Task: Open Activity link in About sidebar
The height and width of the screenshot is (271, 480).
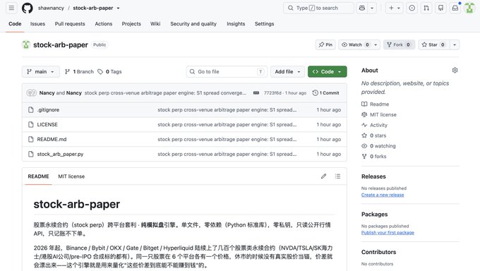Action: point(374,125)
